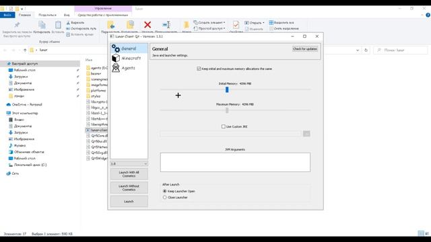Screen dimensions: 431x242
Task: Open the Quick Access Toolbar customize arrow
Action: [22, 9]
